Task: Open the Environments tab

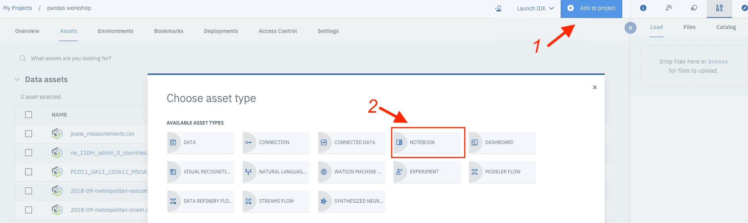Action: (115, 31)
